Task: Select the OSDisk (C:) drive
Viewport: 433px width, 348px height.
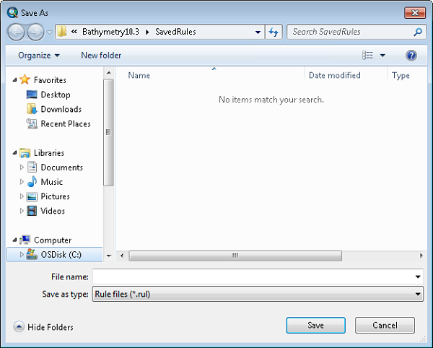Action: pyautogui.click(x=61, y=255)
